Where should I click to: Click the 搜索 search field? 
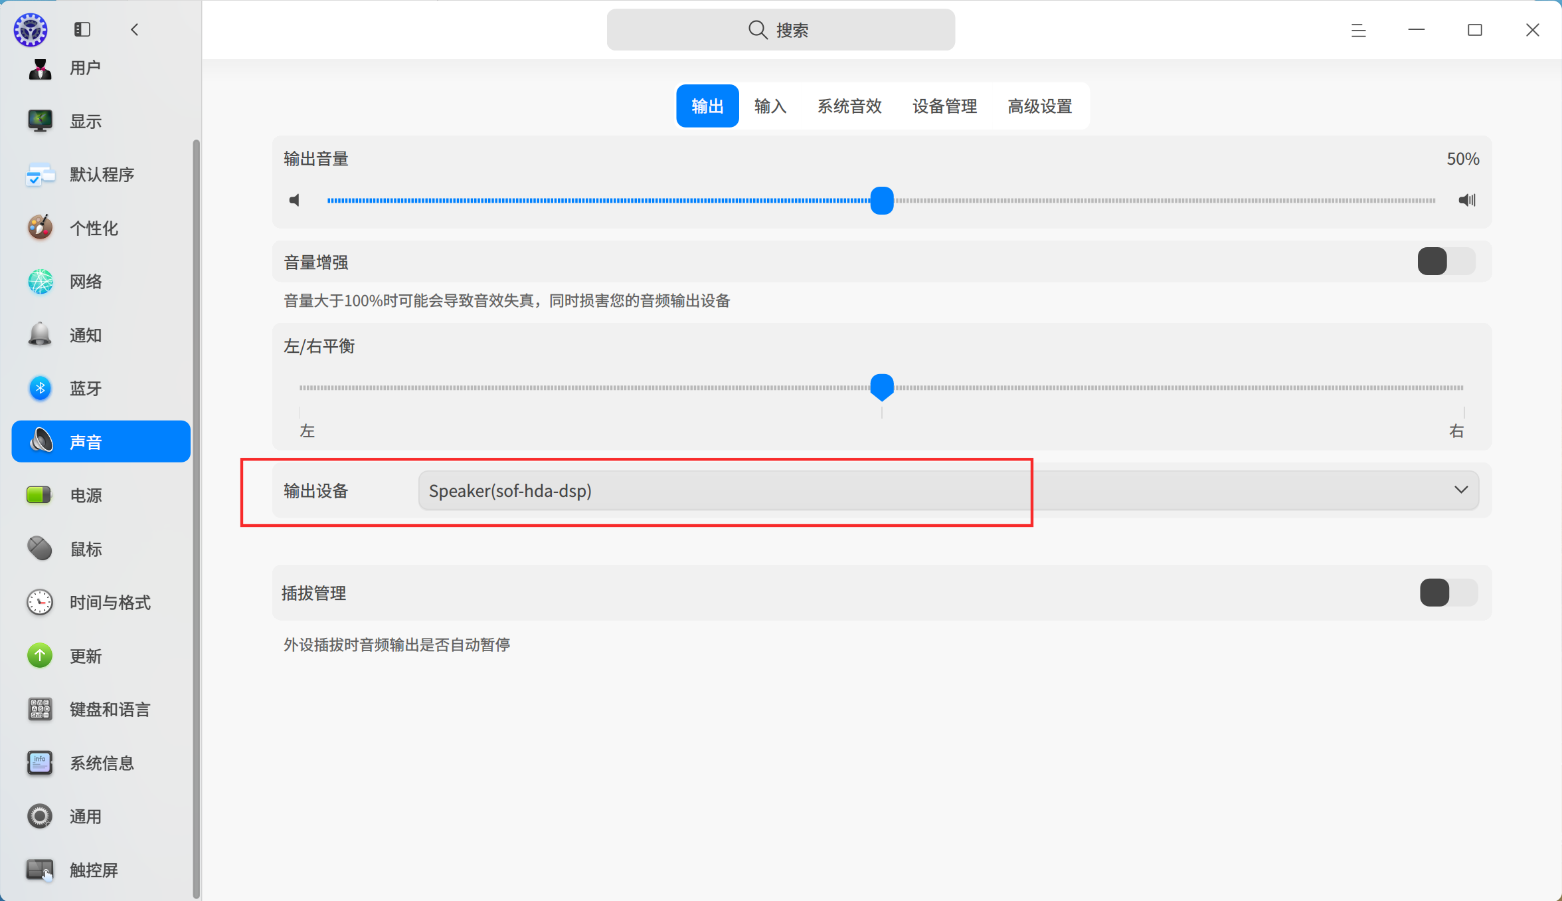[x=781, y=30]
